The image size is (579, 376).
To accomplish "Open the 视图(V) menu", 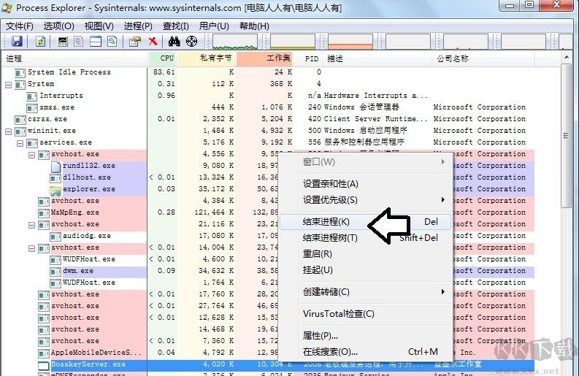I will (99, 26).
